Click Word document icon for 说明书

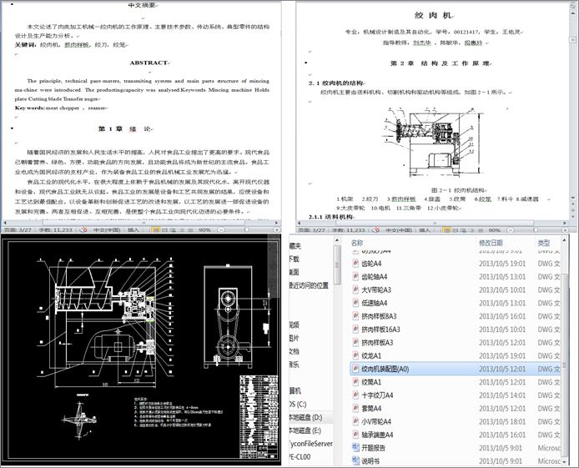pos(355,460)
